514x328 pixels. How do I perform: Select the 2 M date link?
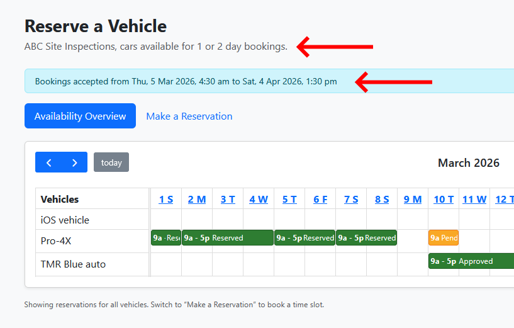pos(197,199)
